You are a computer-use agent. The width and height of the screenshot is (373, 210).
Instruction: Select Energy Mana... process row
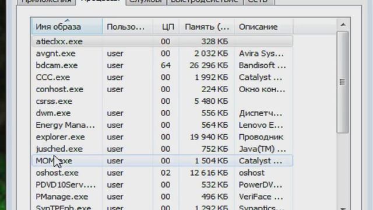click(x=162, y=125)
